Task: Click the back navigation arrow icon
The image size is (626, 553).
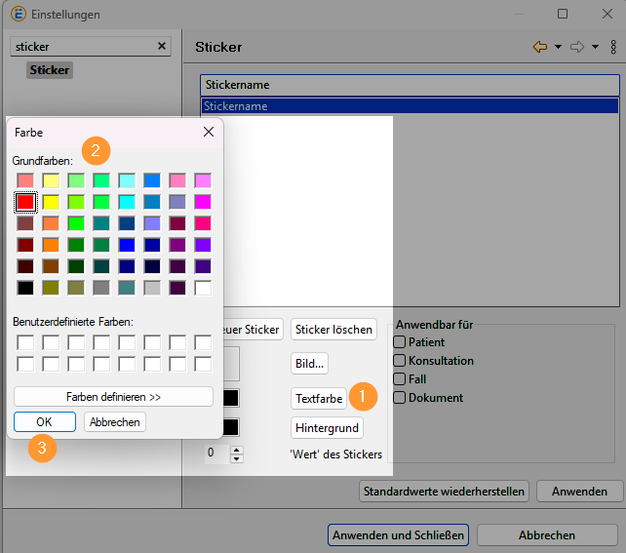Action: [x=539, y=47]
